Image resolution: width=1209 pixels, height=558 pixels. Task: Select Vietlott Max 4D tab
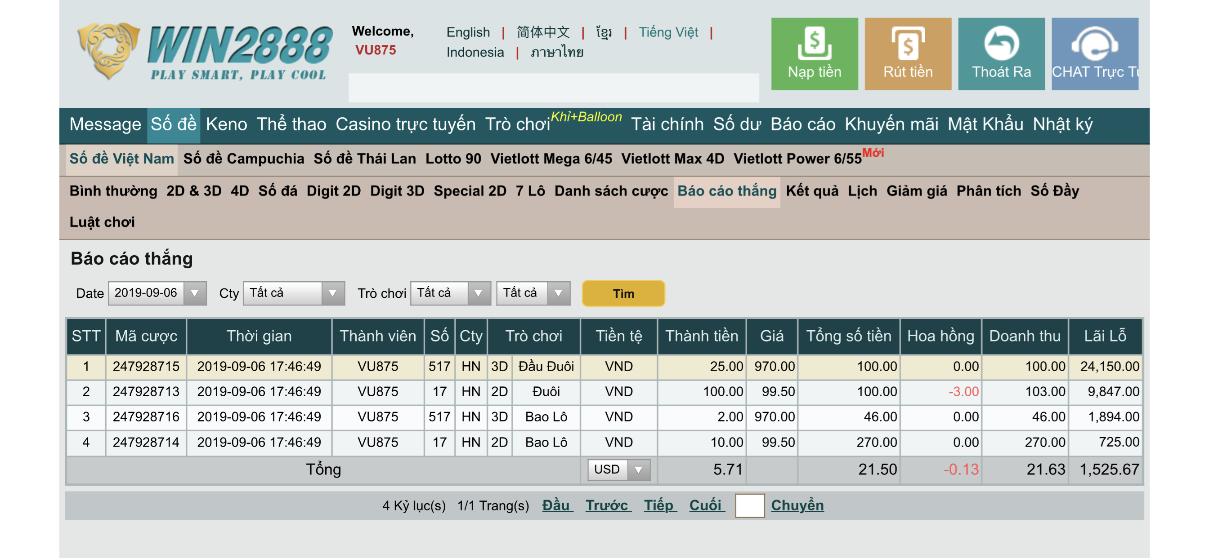point(672,159)
